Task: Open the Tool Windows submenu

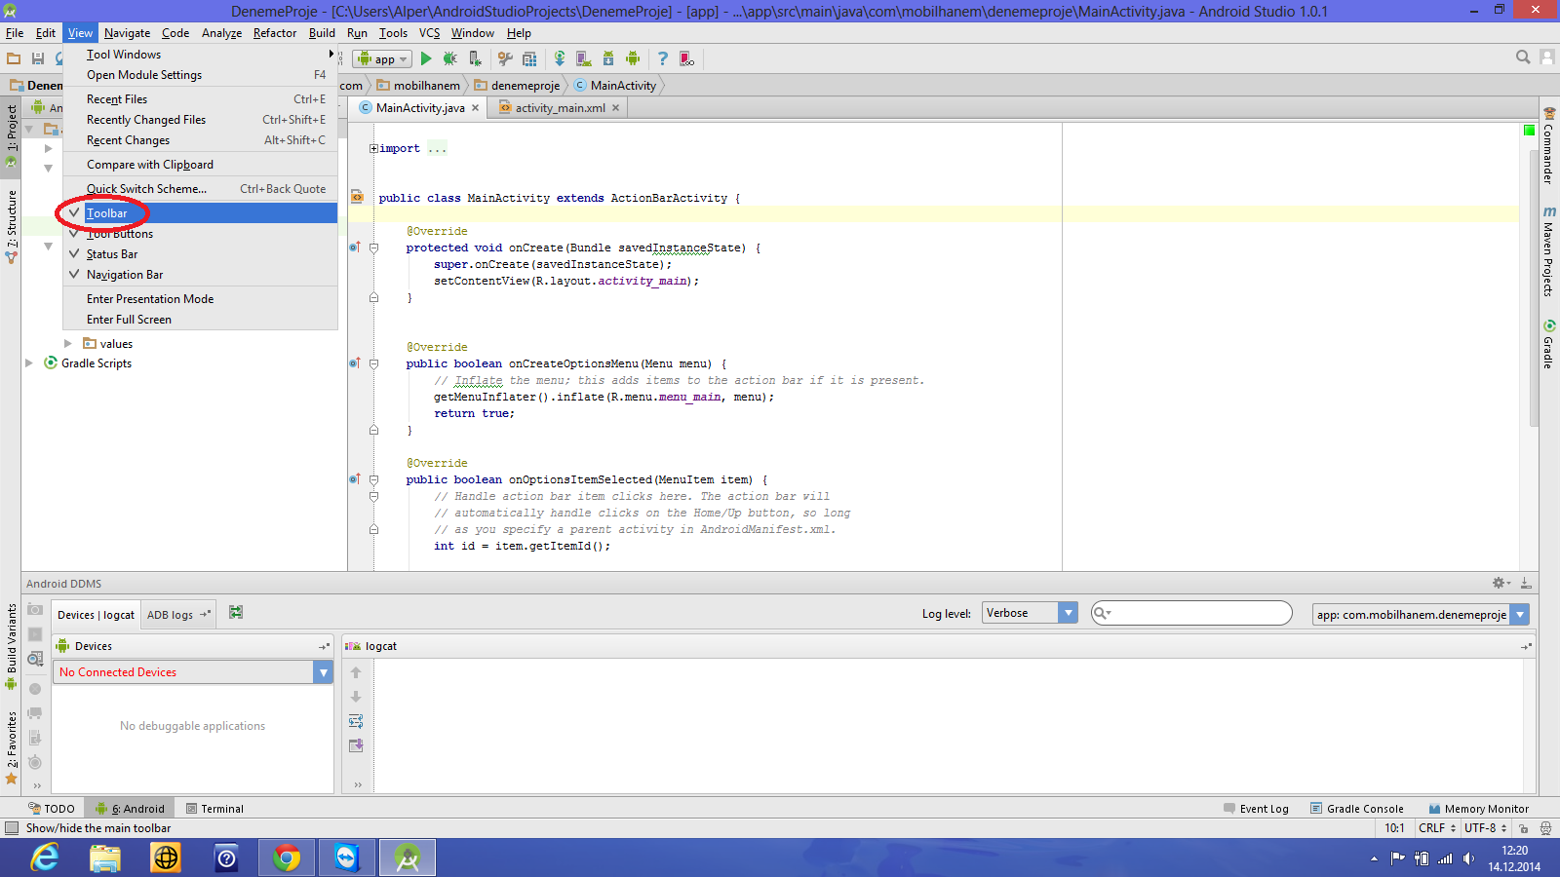Action: (x=200, y=55)
